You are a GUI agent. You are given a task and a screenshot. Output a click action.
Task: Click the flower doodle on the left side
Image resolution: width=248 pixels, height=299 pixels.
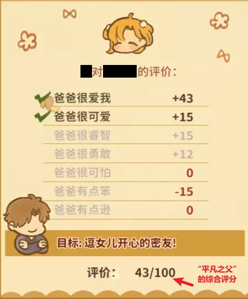(27, 41)
